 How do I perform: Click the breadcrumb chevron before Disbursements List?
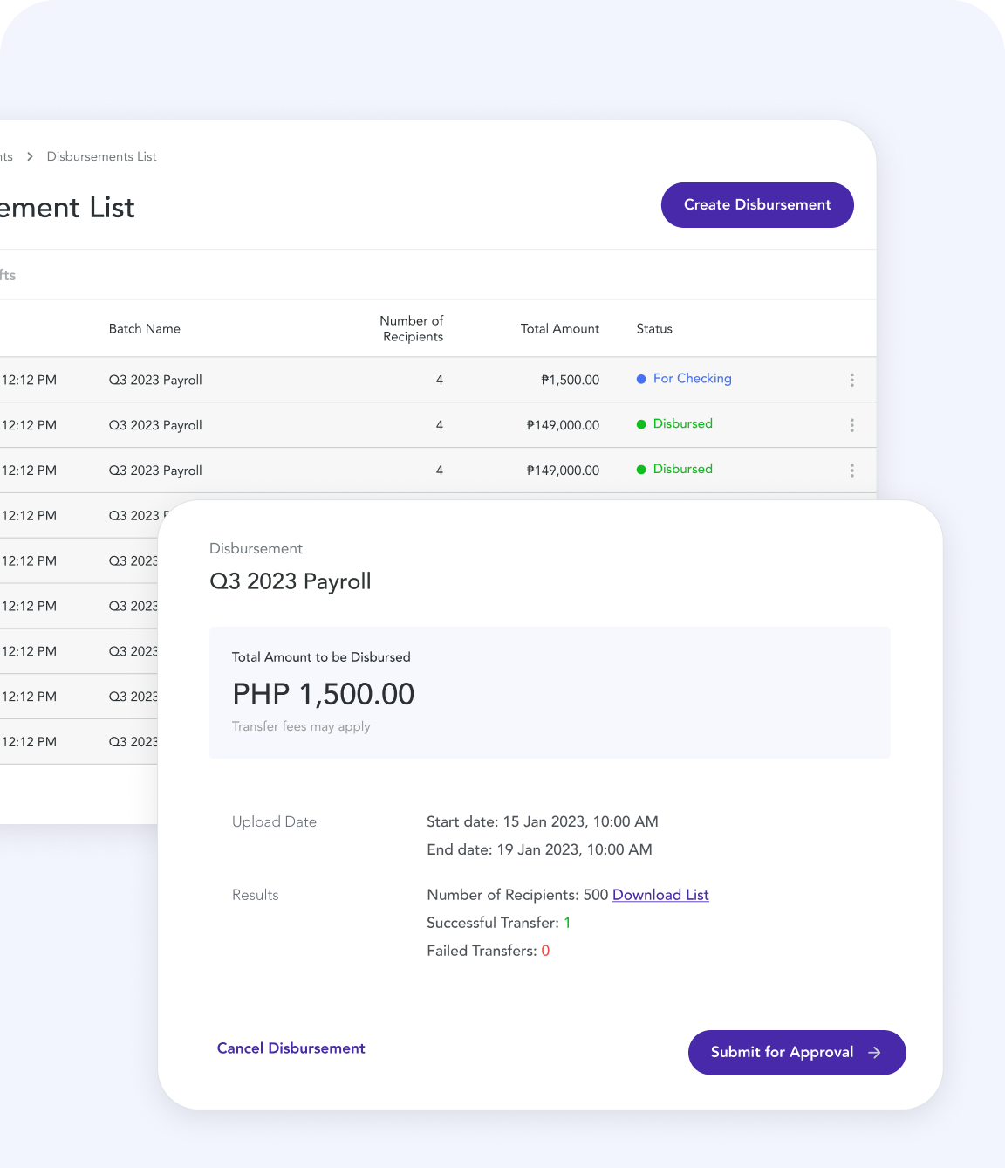click(x=30, y=156)
